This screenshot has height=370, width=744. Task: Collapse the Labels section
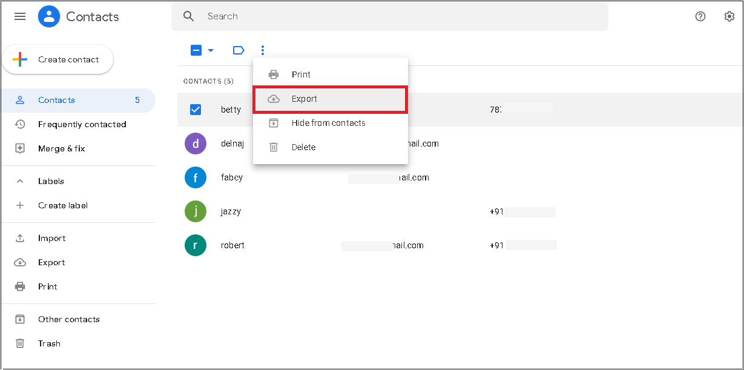(20, 181)
